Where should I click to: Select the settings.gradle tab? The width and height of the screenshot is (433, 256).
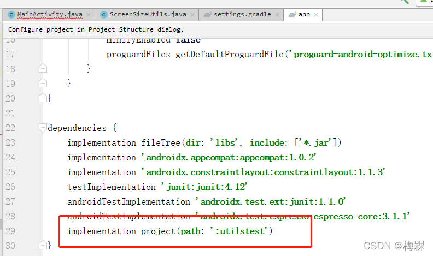coord(242,14)
